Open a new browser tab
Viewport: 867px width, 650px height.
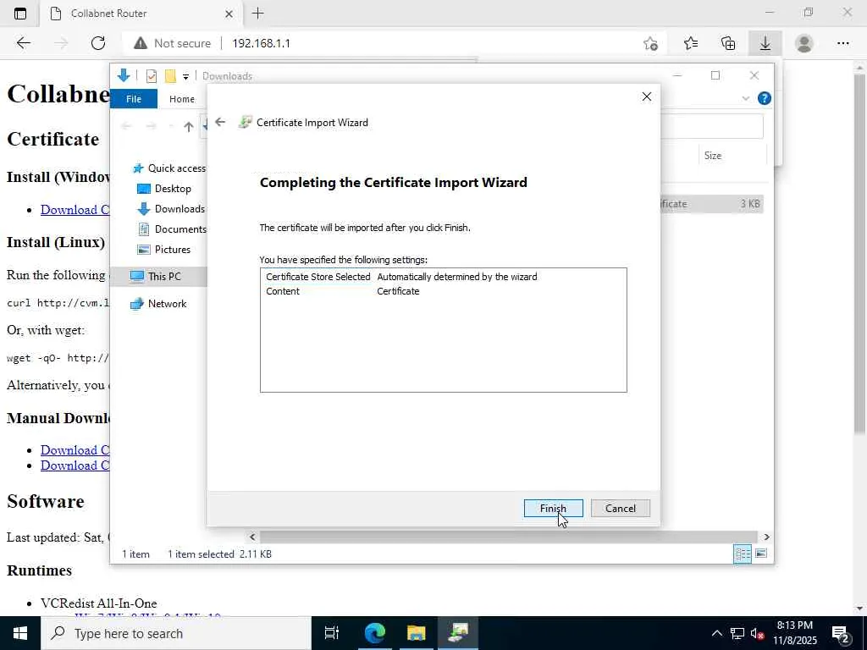tap(257, 14)
